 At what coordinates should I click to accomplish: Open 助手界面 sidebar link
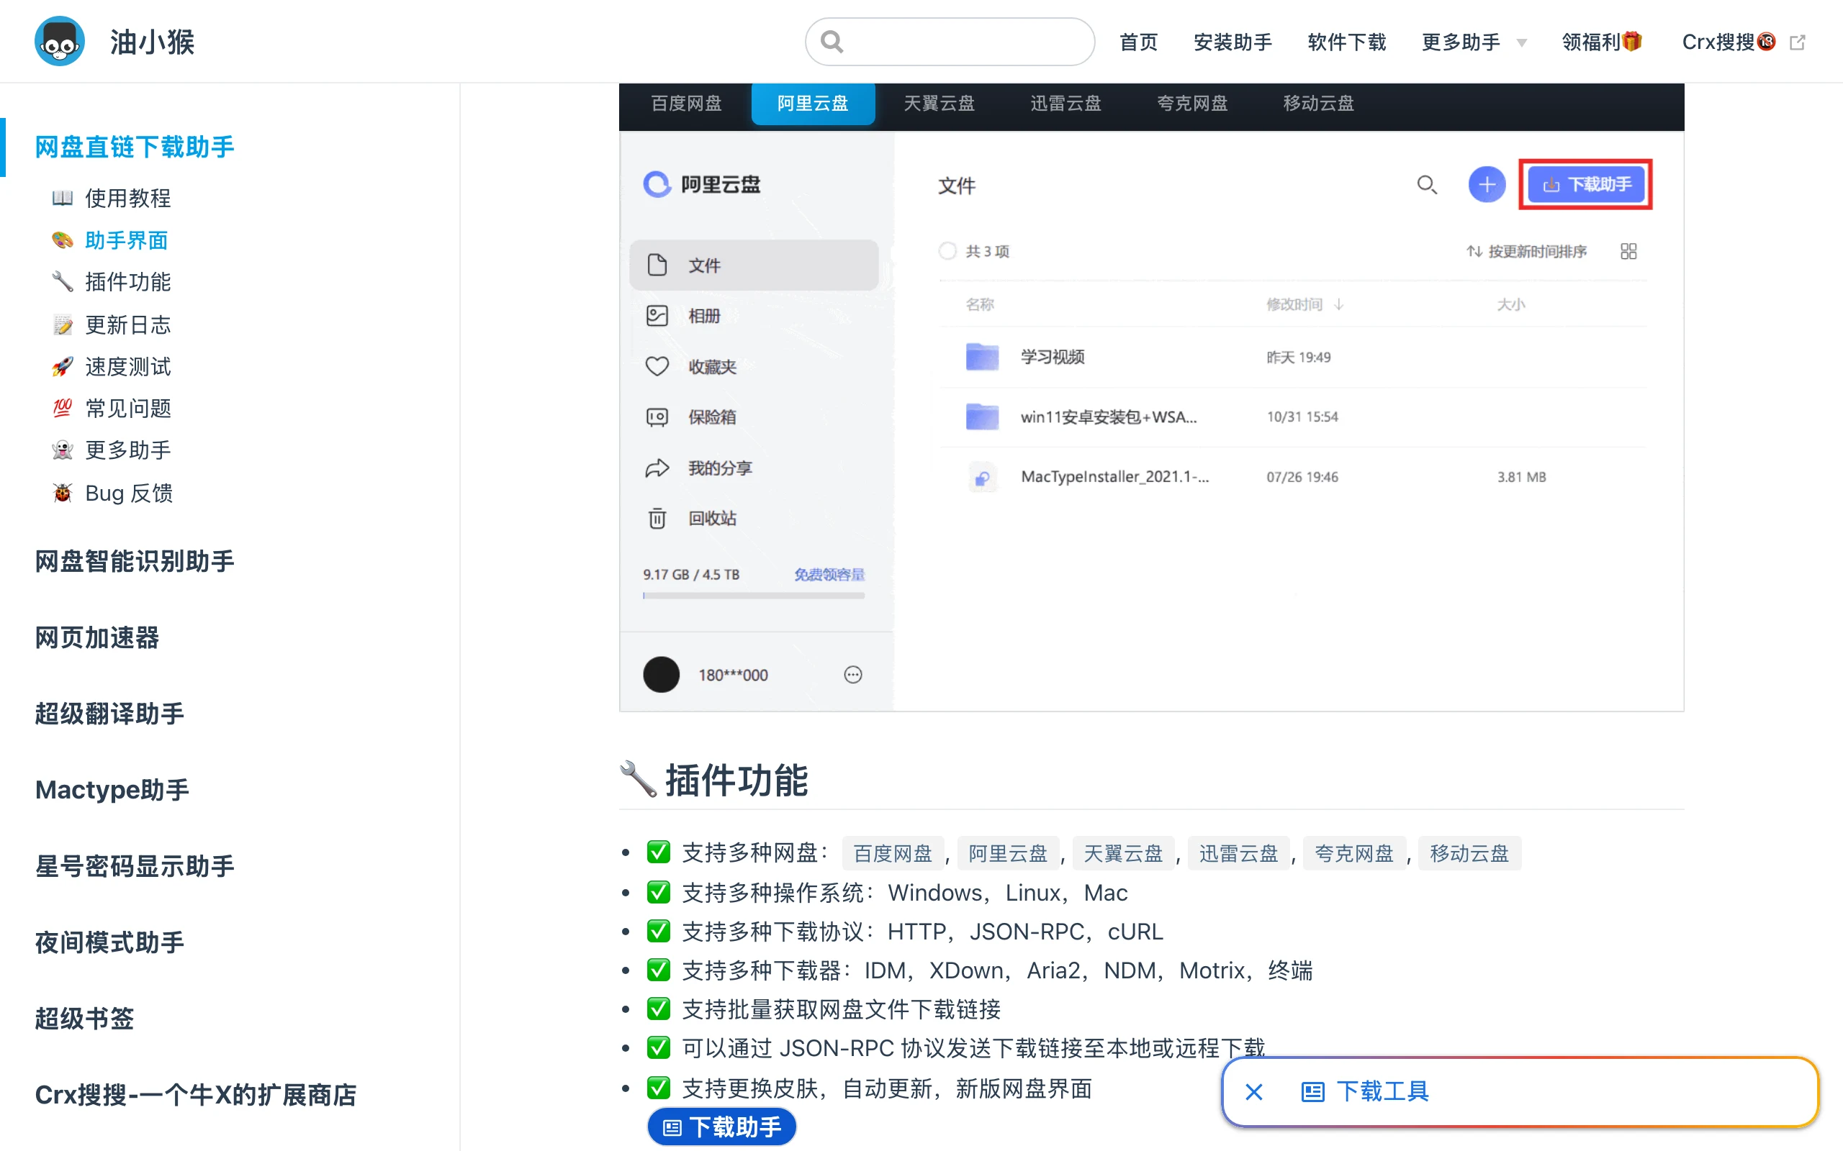pos(110,240)
